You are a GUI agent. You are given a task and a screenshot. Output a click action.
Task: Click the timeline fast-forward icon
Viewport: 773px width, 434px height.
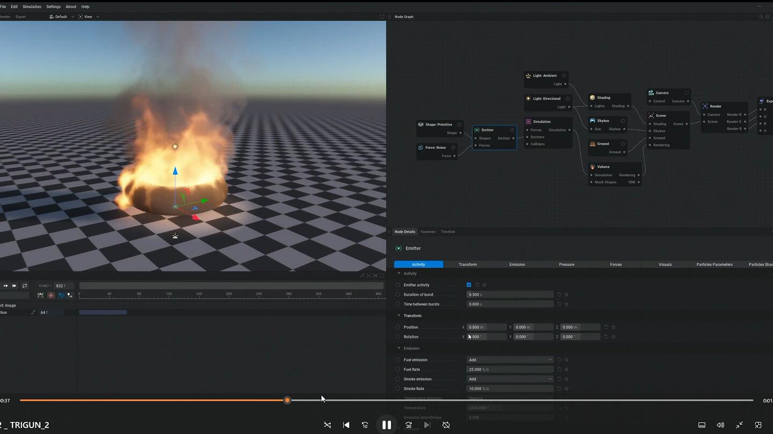(x=14, y=286)
